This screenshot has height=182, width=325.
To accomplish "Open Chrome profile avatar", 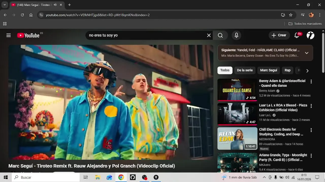I will point(311,15).
